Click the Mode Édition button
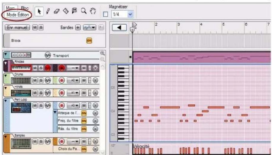Viewport: 272px width, 155px height. click(x=18, y=15)
